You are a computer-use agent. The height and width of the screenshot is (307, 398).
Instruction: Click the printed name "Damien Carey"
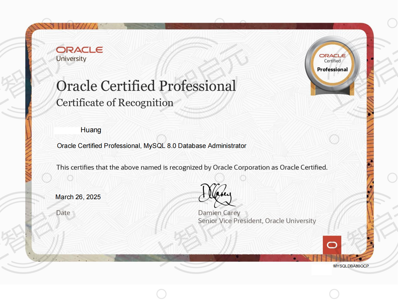tap(219, 213)
